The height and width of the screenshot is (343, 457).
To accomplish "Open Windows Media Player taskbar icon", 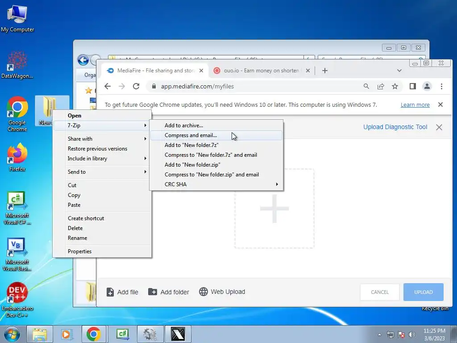I will [x=66, y=334].
